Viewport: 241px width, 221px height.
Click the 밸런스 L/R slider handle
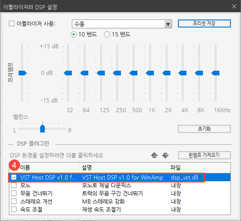(x=42, y=129)
